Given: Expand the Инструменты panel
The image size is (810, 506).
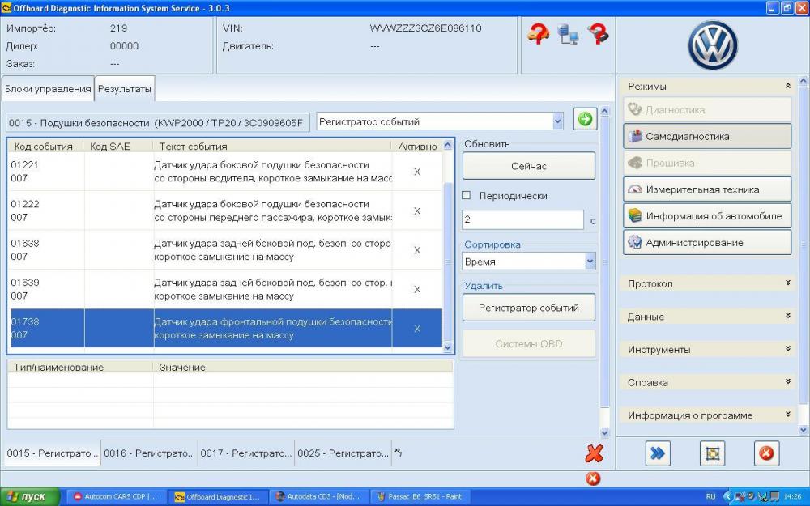Looking at the screenshot, I should 709,349.
